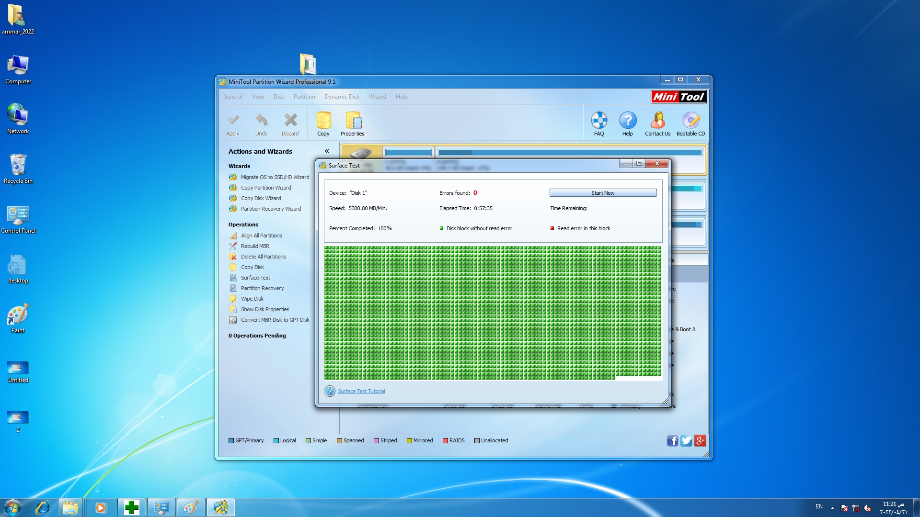Launch the Partition Recovery Wizard
Screen dimensions: 920x517
265,209
